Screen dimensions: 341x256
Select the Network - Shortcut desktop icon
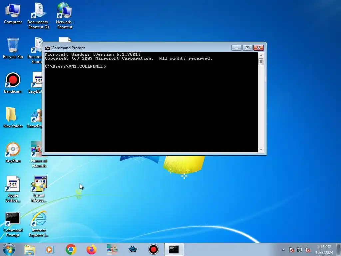coord(65,16)
